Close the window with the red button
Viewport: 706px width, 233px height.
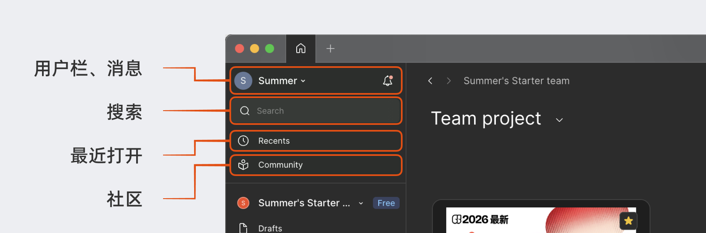tap(240, 49)
